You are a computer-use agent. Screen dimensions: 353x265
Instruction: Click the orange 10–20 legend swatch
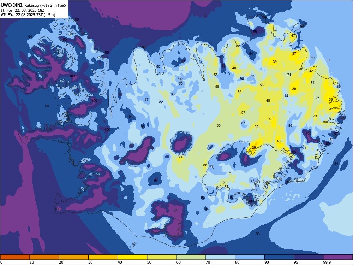[x=44, y=257]
